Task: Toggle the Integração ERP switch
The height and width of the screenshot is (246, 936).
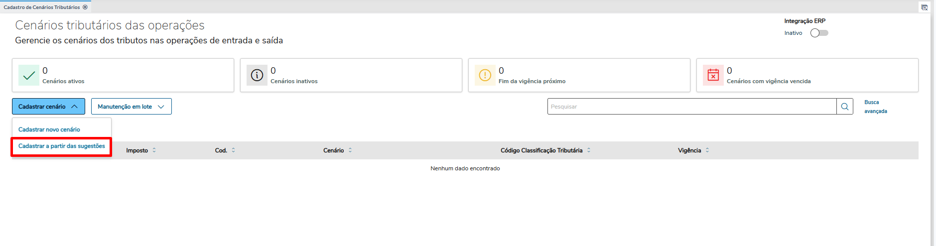Action: (819, 33)
